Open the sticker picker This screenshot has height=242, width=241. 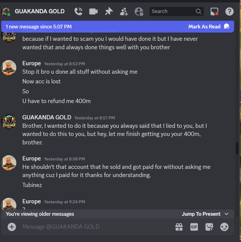[209, 227]
